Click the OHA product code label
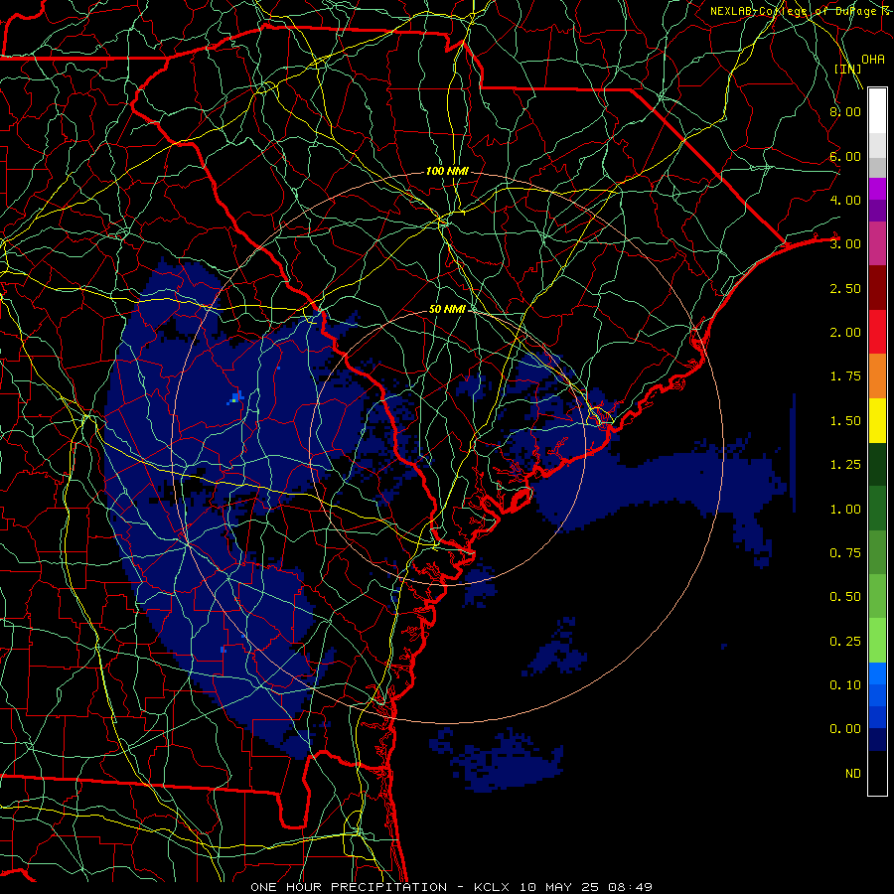 click(x=872, y=59)
